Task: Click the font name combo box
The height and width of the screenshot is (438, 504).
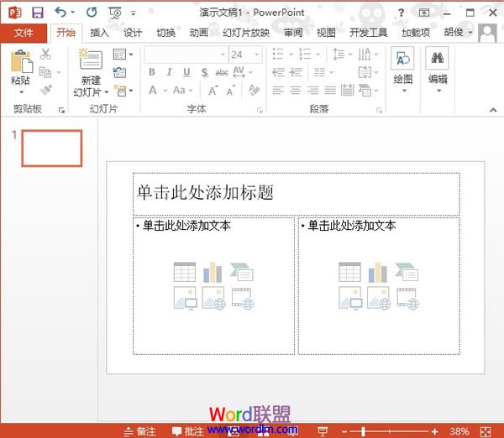Action: click(185, 55)
